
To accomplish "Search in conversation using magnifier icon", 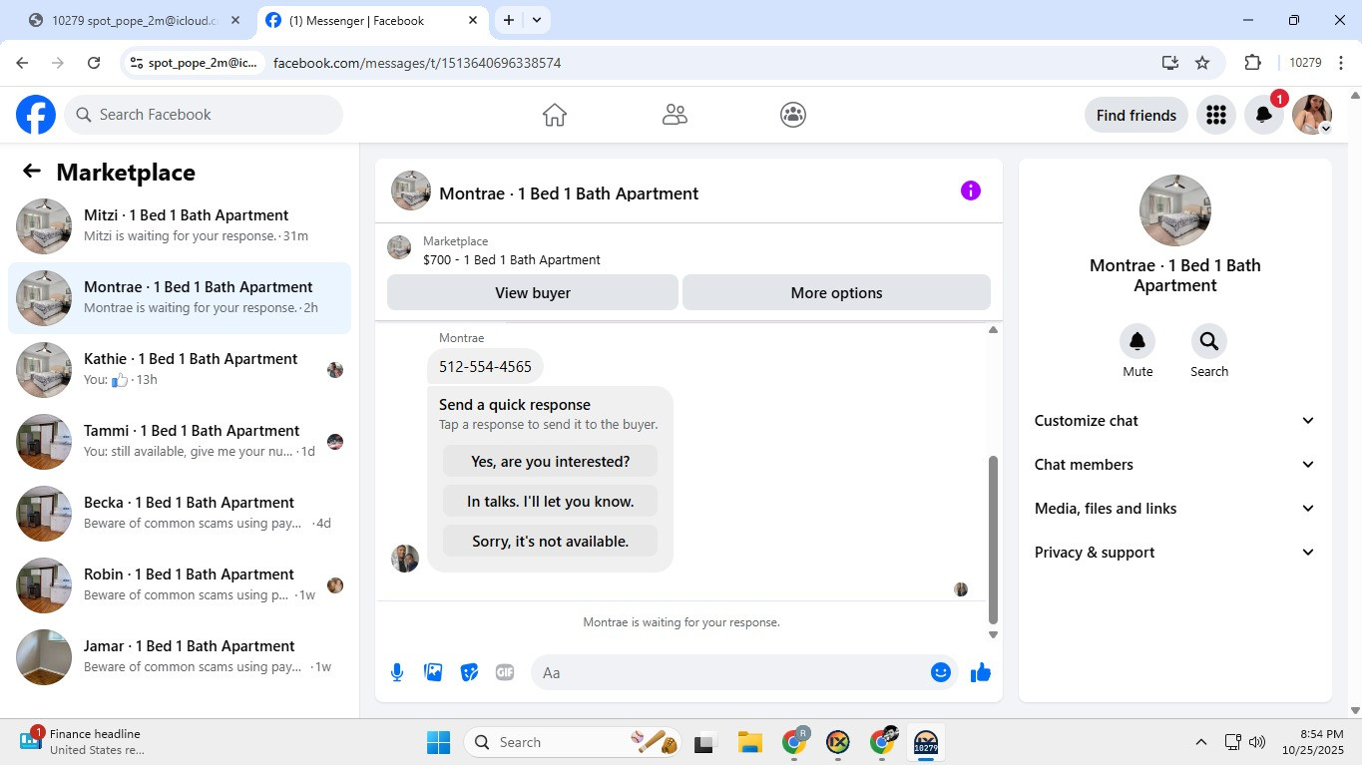I will coord(1209,342).
